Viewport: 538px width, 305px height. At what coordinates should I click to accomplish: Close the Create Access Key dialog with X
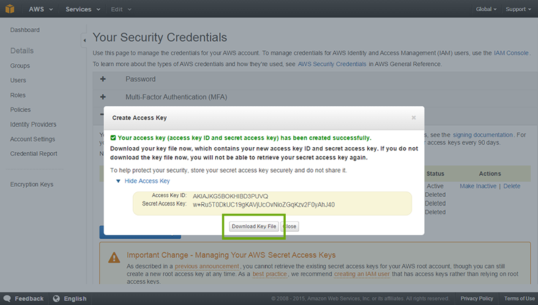click(414, 117)
